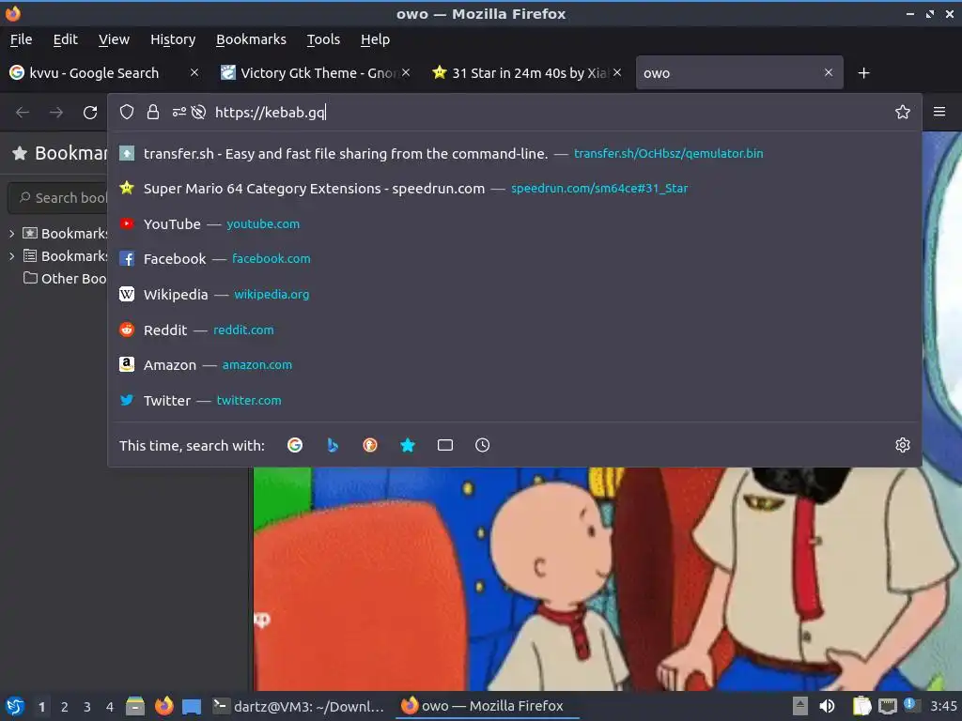Close the owo tab
Viewport: 962px width, 721px height.
(829, 72)
